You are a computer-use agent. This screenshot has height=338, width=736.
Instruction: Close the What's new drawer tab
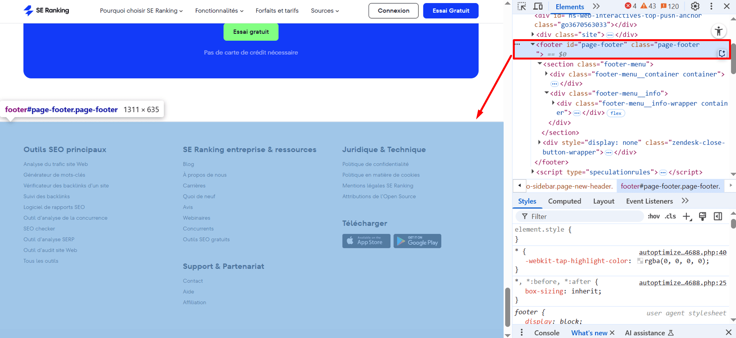pos(612,333)
